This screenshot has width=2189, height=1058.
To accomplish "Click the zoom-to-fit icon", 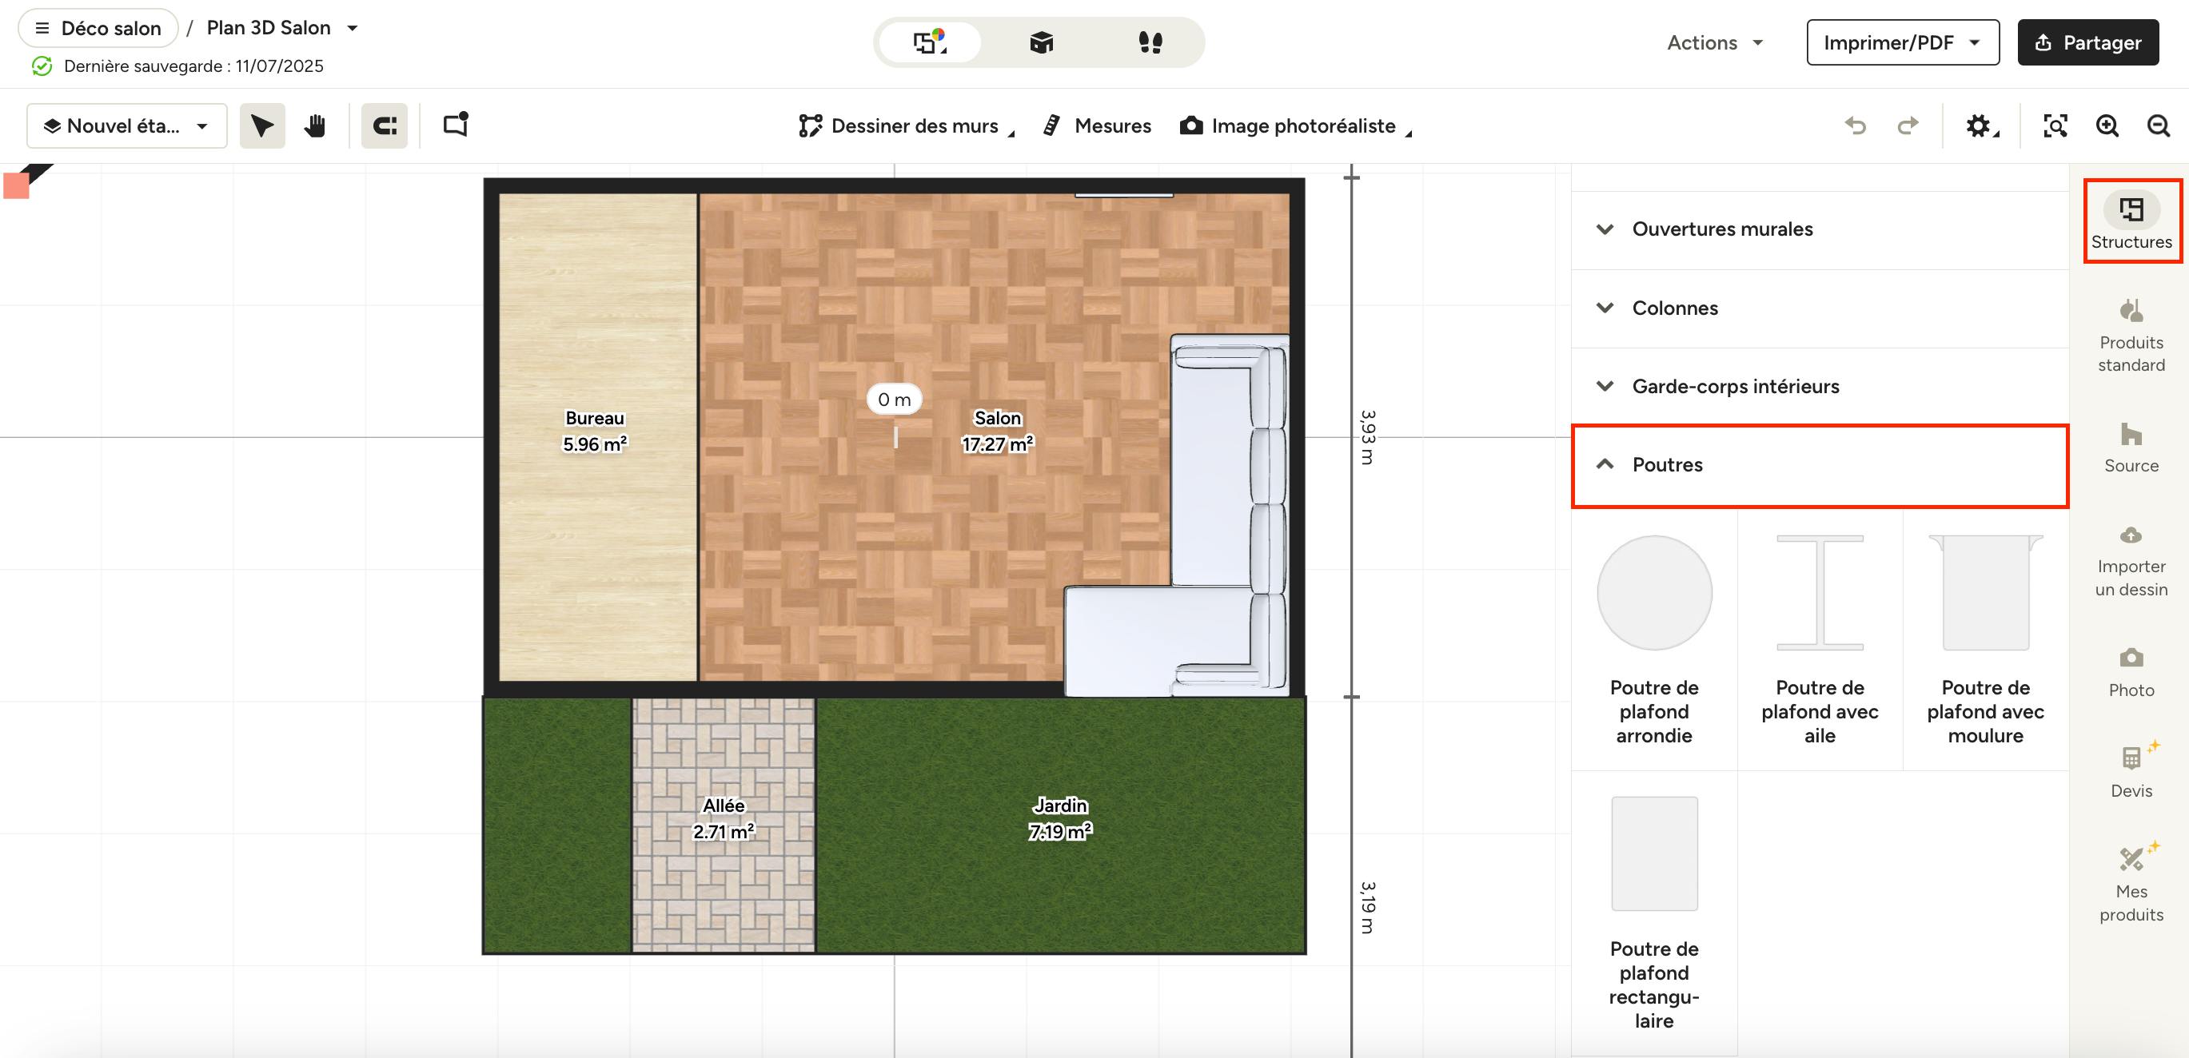I will tap(2055, 125).
